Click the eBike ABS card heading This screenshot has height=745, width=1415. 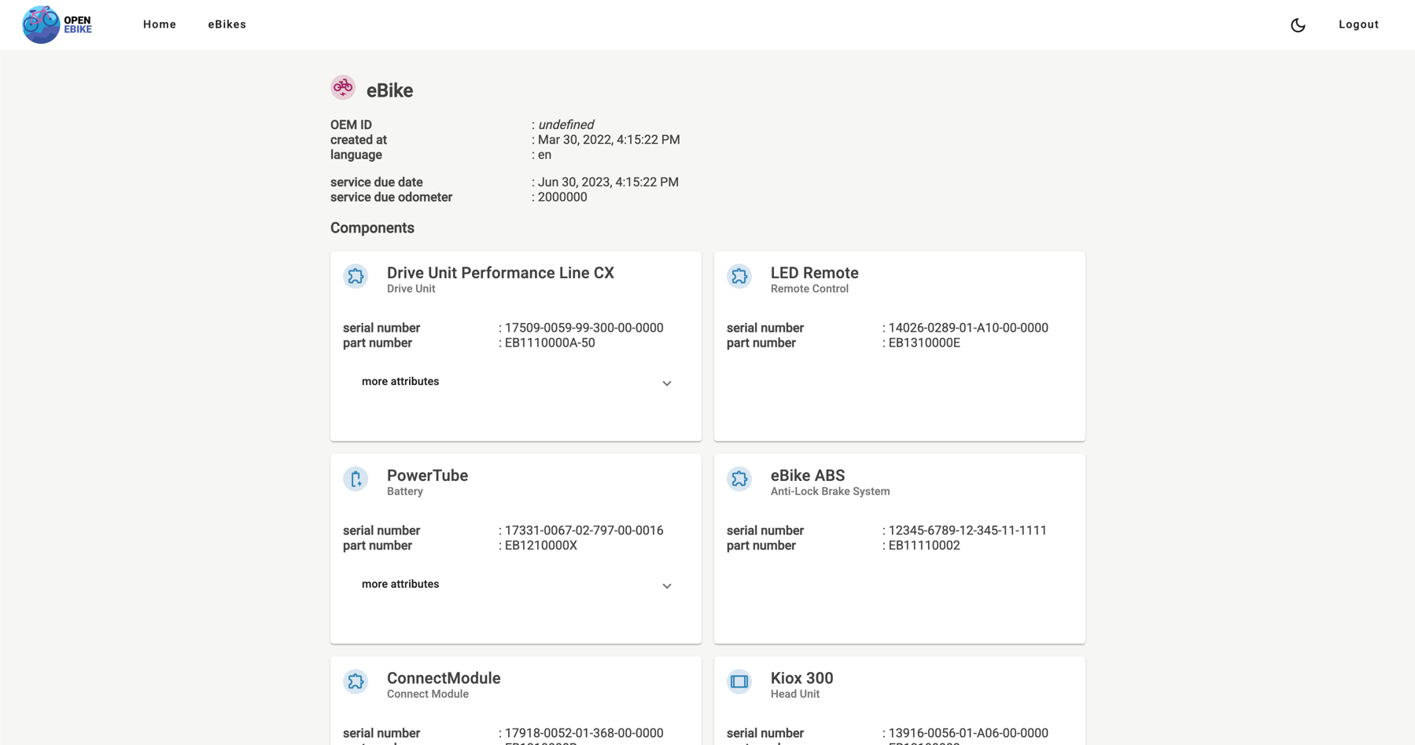tap(808, 475)
